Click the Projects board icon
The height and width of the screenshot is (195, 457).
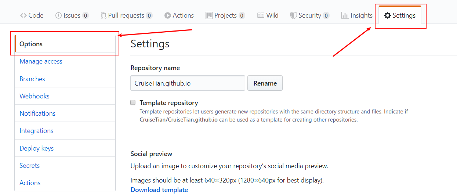(x=209, y=15)
